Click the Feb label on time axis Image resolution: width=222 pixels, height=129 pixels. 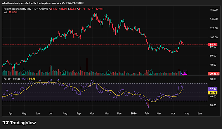click(x=147, y=114)
